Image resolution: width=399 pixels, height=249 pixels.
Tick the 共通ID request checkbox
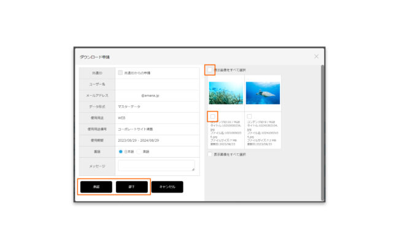120,73
